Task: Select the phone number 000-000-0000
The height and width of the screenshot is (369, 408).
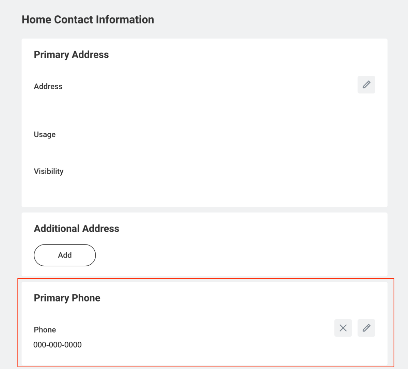Action: click(57, 344)
